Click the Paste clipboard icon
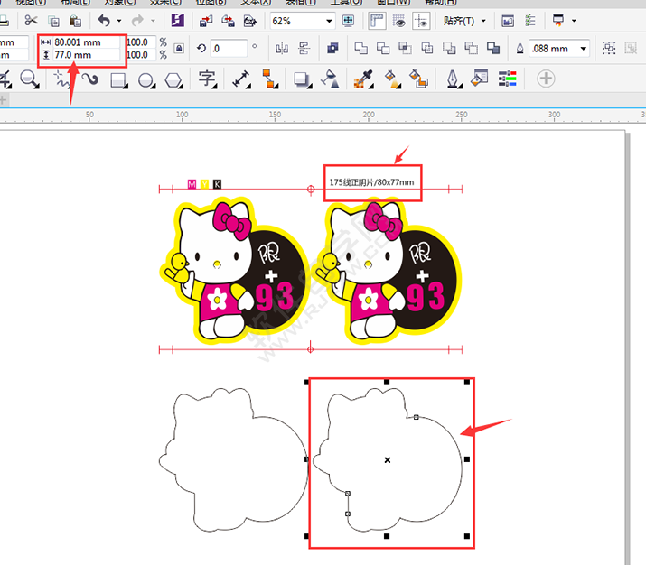This screenshot has width=646, height=565. [x=75, y=21]
